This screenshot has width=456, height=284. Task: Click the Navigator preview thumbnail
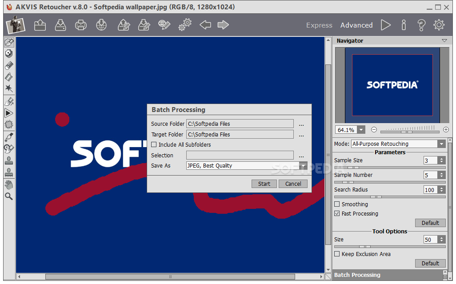392,85
